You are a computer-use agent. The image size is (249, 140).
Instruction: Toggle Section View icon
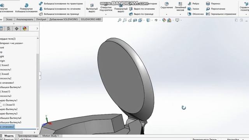pos(135,20)
